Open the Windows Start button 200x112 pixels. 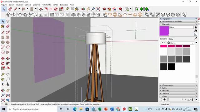pos(3,109)
